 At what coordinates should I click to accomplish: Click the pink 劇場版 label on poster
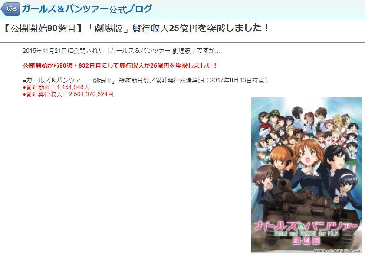pos(306,241)
